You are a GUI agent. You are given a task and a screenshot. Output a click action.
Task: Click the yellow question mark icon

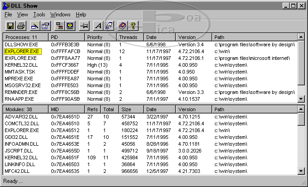tap(133, 25)
